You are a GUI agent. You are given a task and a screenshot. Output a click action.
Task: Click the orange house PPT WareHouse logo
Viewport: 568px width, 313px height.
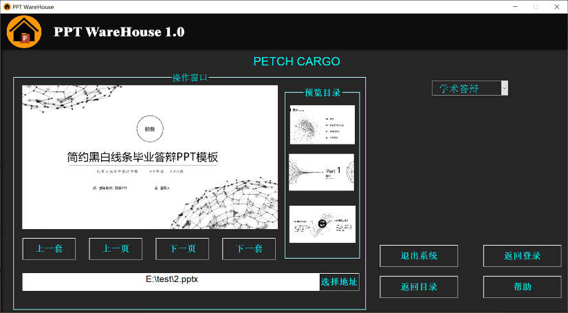[x=24, y=32]
